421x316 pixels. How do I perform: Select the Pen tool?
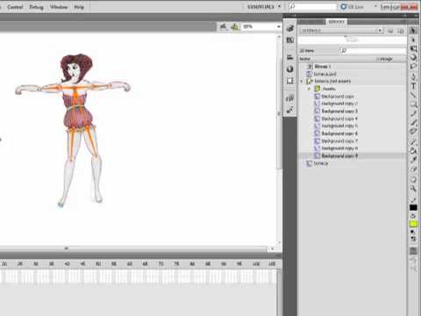(x=413, y=77)
